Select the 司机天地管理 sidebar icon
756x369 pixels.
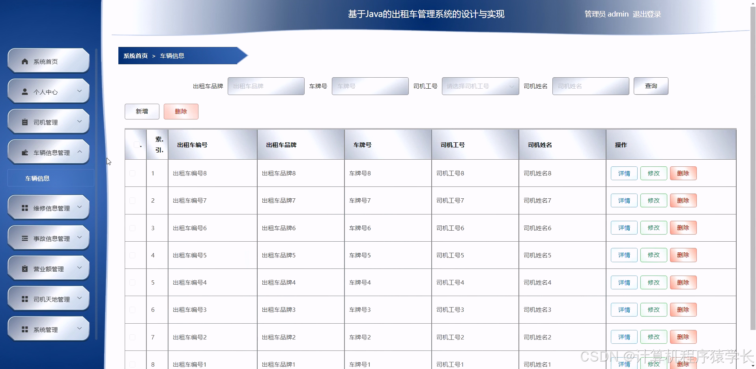pos(24,298)
